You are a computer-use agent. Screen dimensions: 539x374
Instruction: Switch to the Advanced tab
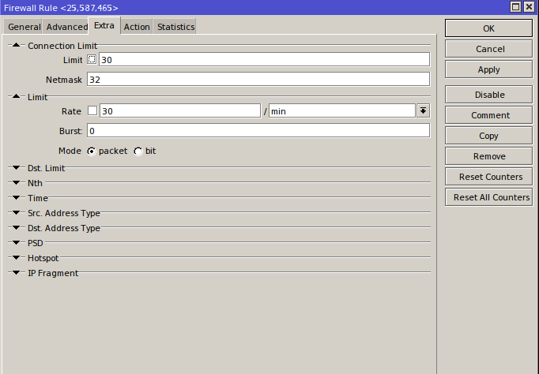66,27
